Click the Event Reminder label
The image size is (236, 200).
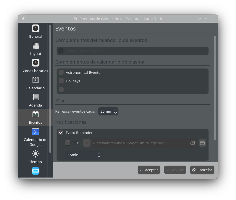tap(79, 133)
